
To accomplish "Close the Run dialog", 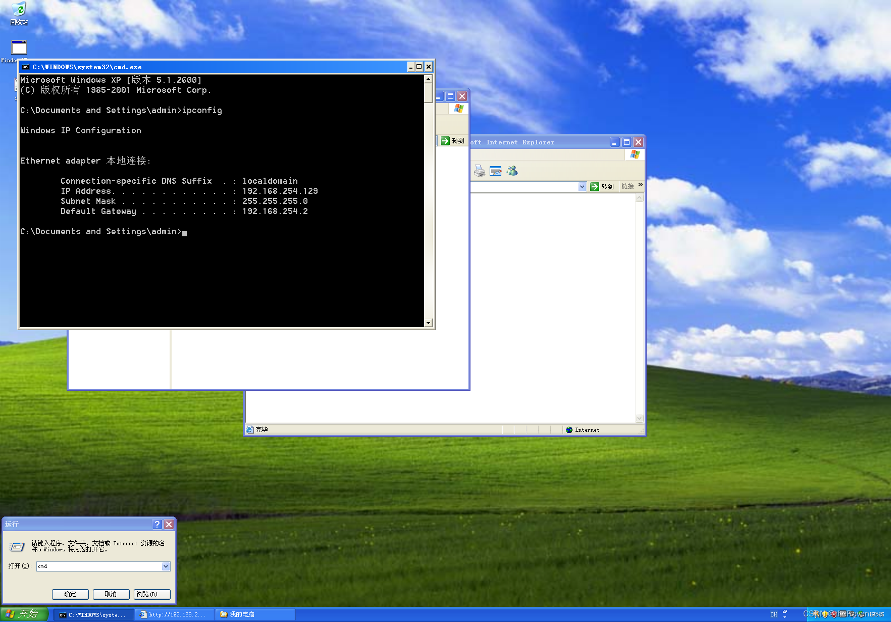I will (x=169, y=524).
